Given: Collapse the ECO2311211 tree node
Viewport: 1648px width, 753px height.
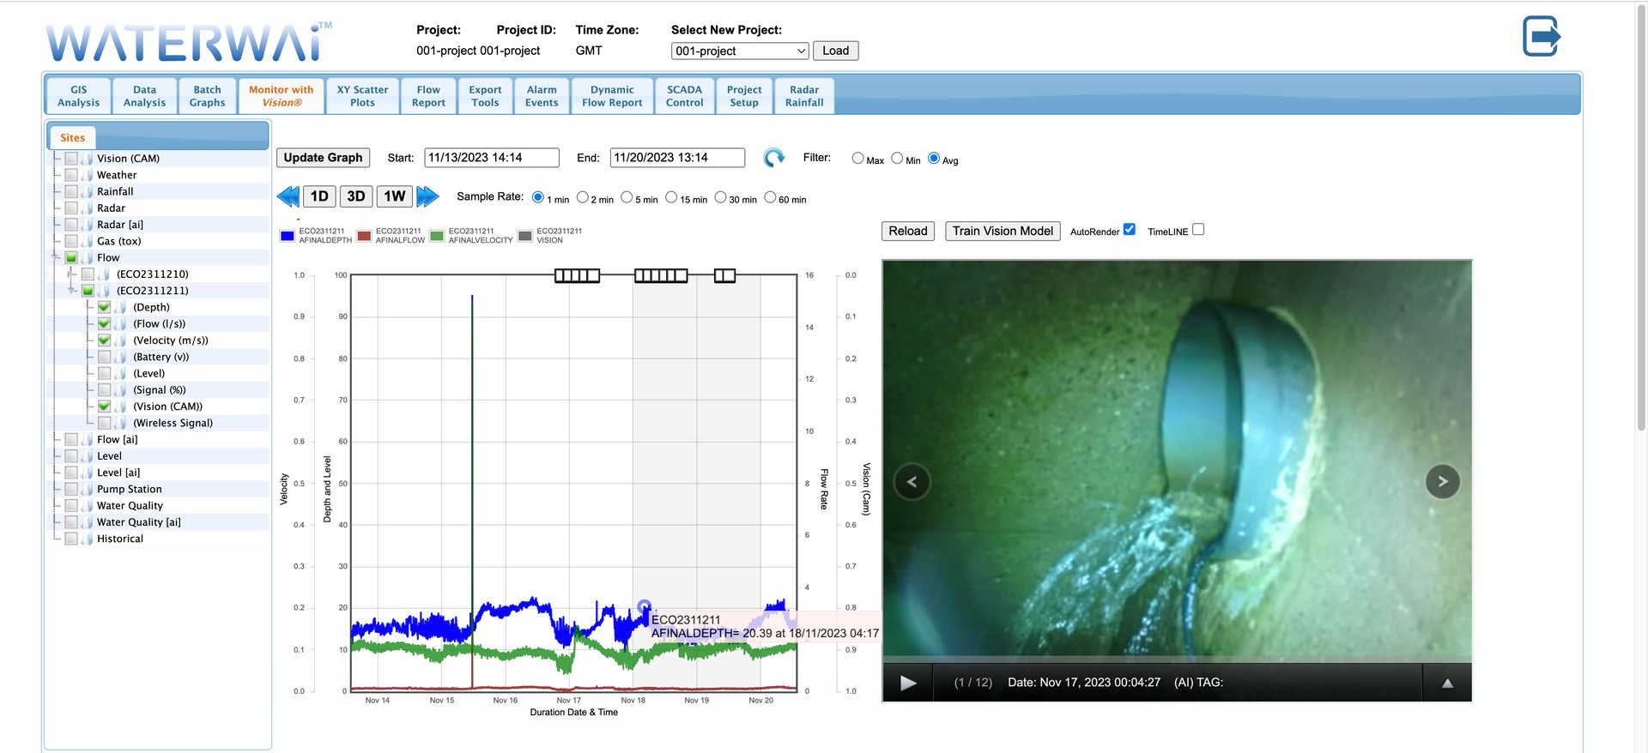Looking at the screenshot, I should pos(72,291).
